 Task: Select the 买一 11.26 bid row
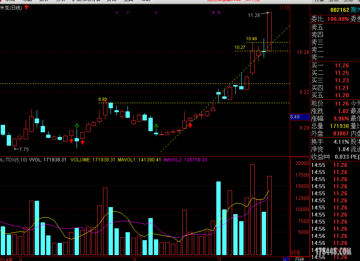point(335,65)
